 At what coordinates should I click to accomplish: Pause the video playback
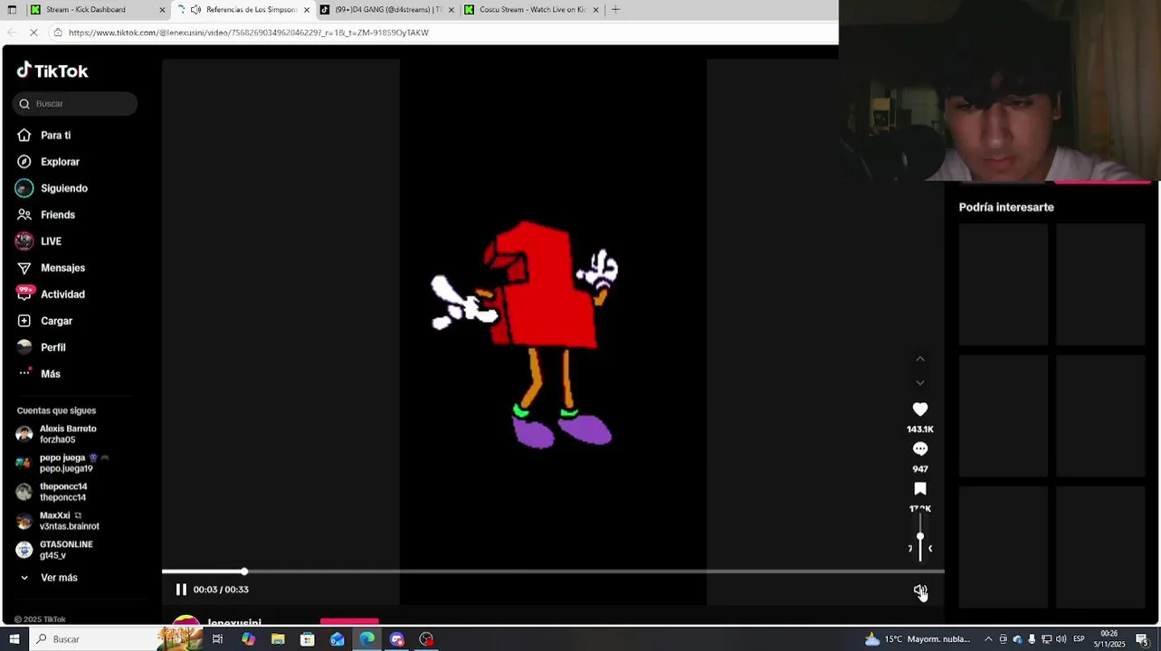coord(181,590)
